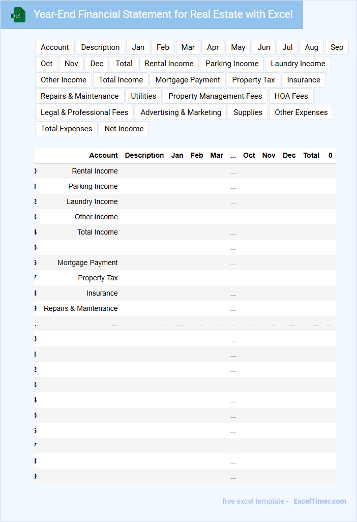Click the page title heading text
This screenshot has width=357, height=522.
(x=163, y=14)
